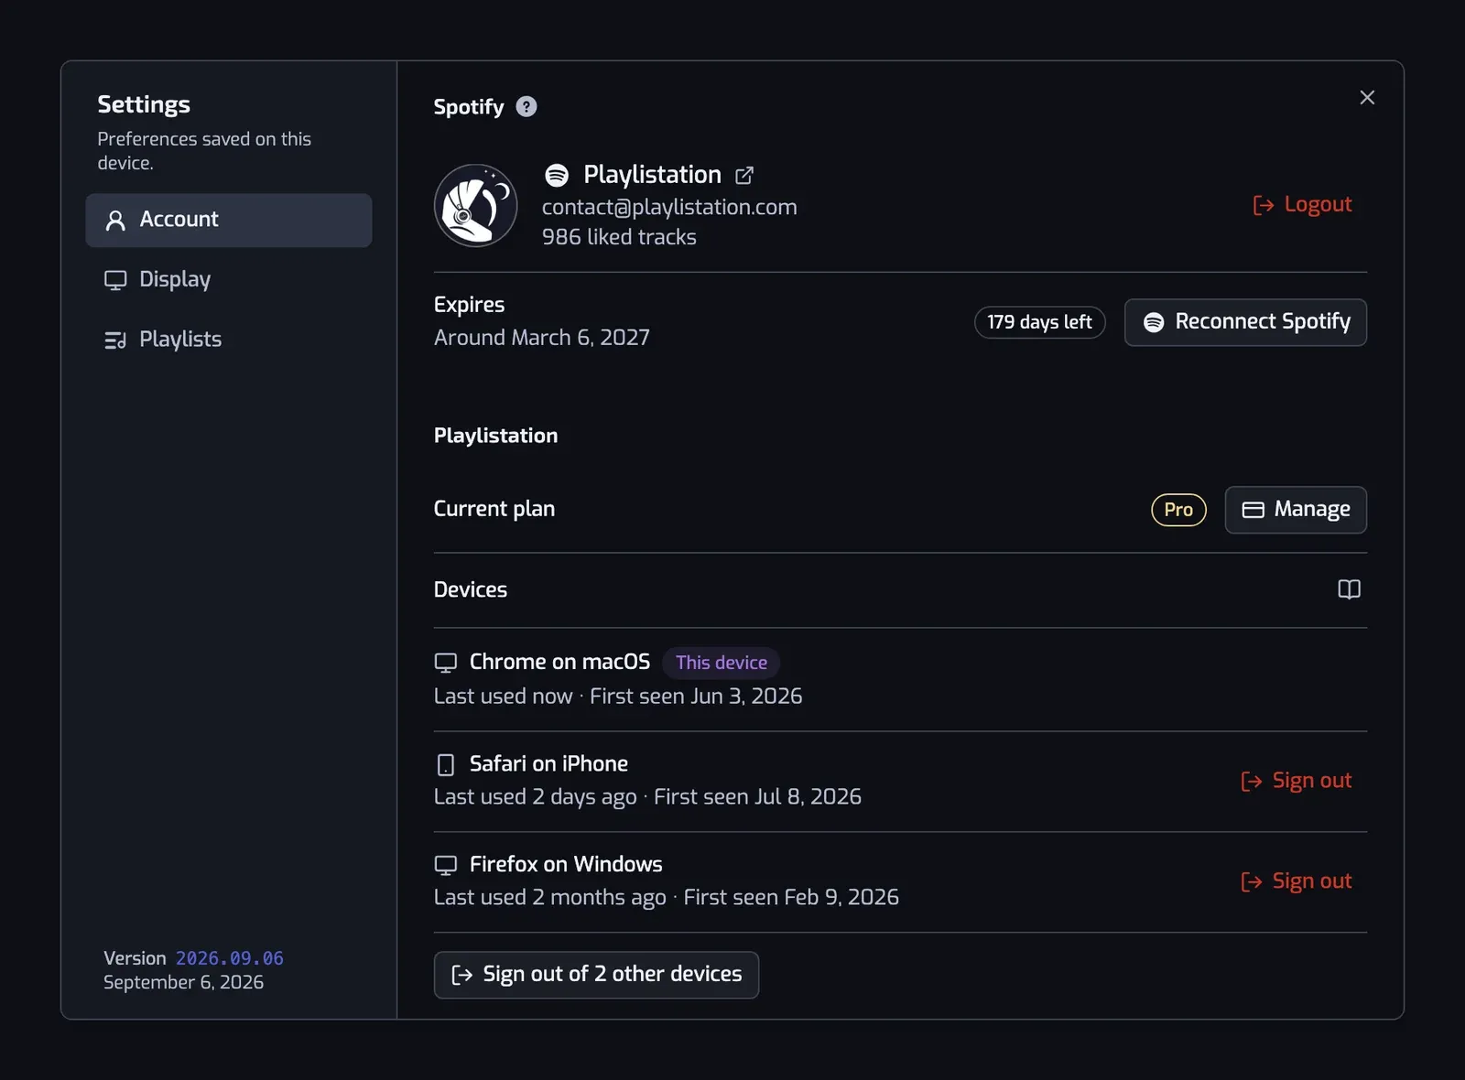
Task: Click the Playlistation profile avatar
Action: 475,206
